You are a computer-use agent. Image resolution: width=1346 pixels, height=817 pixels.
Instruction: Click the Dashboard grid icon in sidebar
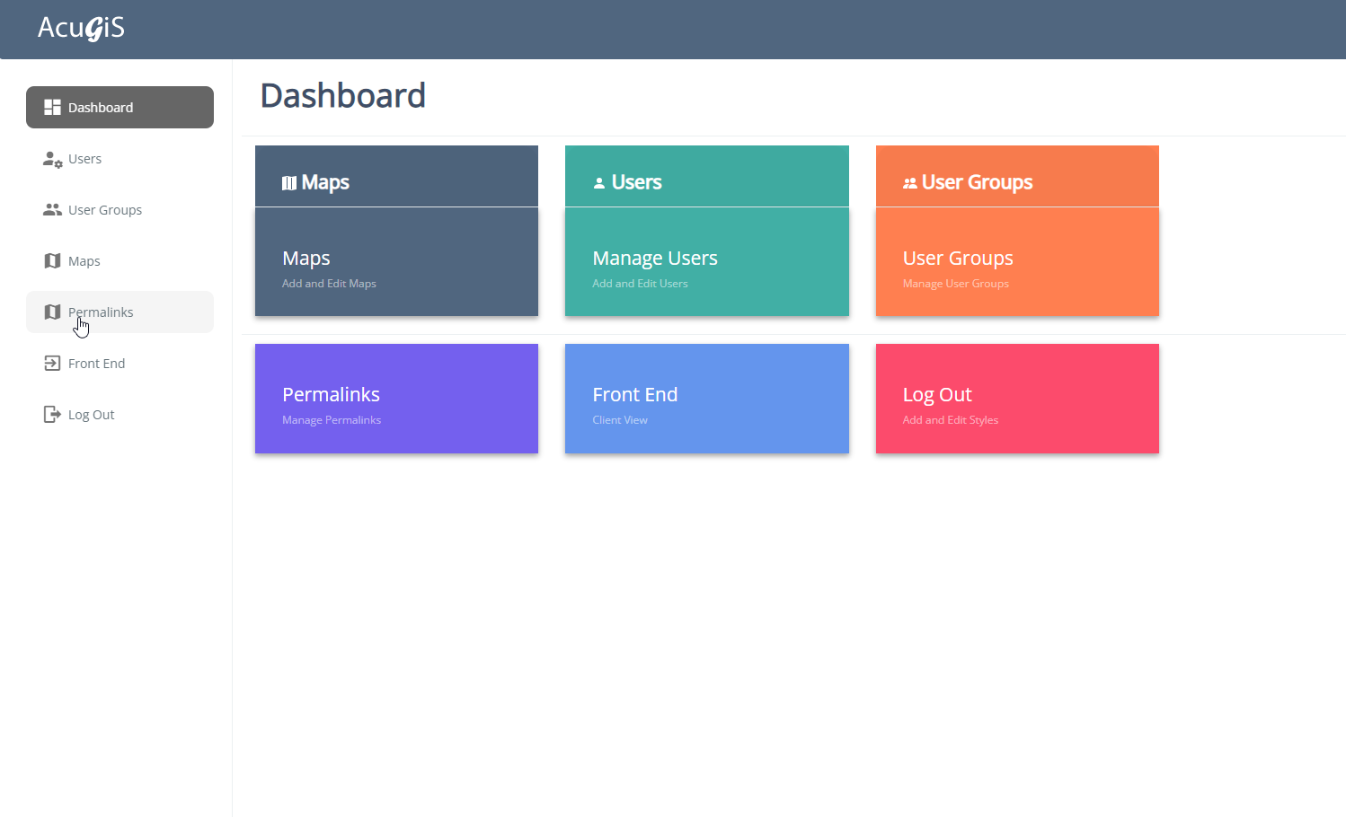pyautogui.click(x=52, y=108)
